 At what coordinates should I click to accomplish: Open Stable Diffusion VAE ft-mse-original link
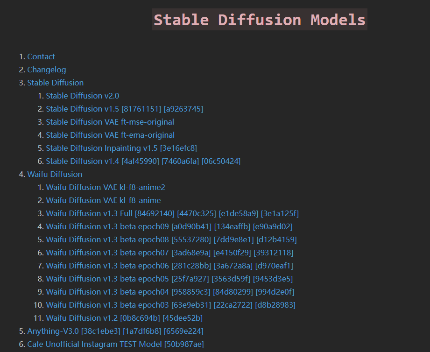pyautogui.click(x=110, y=122)
